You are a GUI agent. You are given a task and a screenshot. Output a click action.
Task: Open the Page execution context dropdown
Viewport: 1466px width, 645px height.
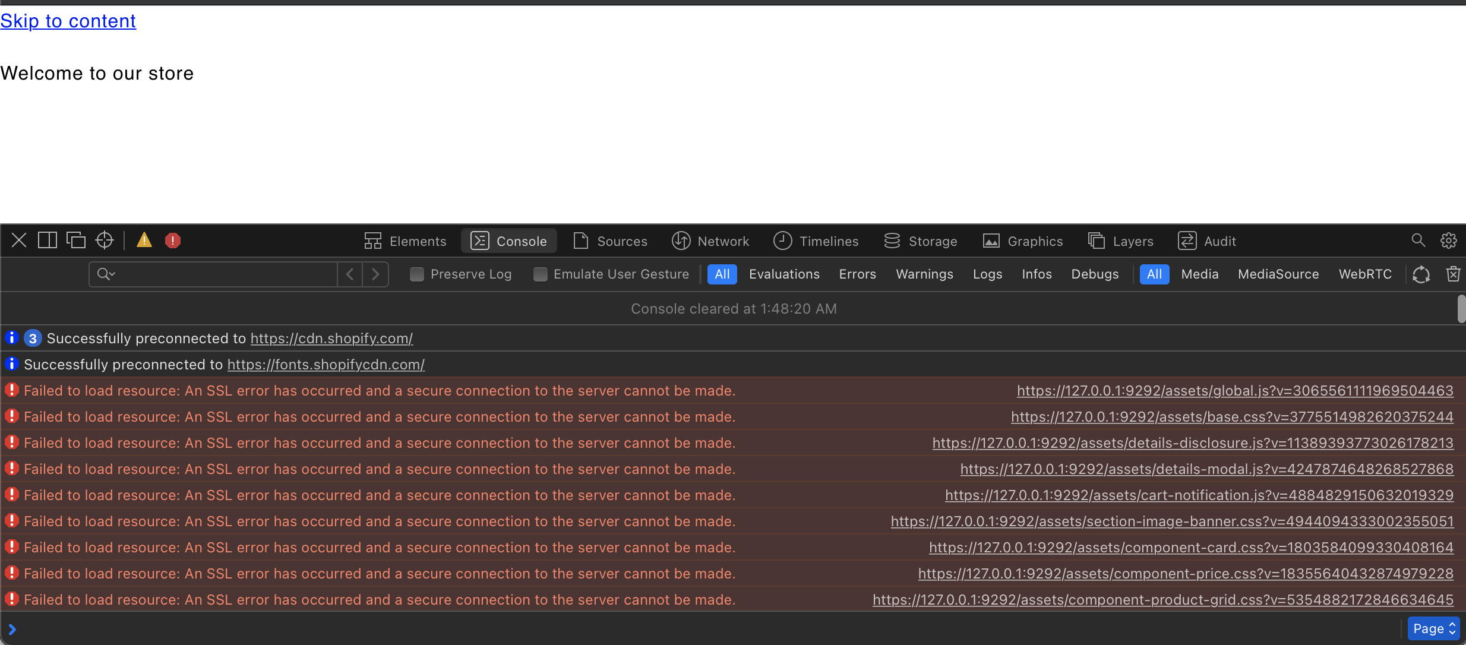[1433, 628]
